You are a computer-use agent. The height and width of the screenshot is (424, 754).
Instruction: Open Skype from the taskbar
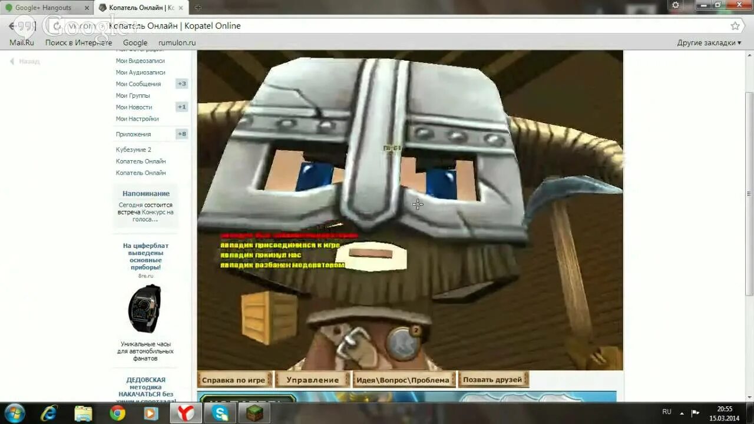tap(220, 413)
